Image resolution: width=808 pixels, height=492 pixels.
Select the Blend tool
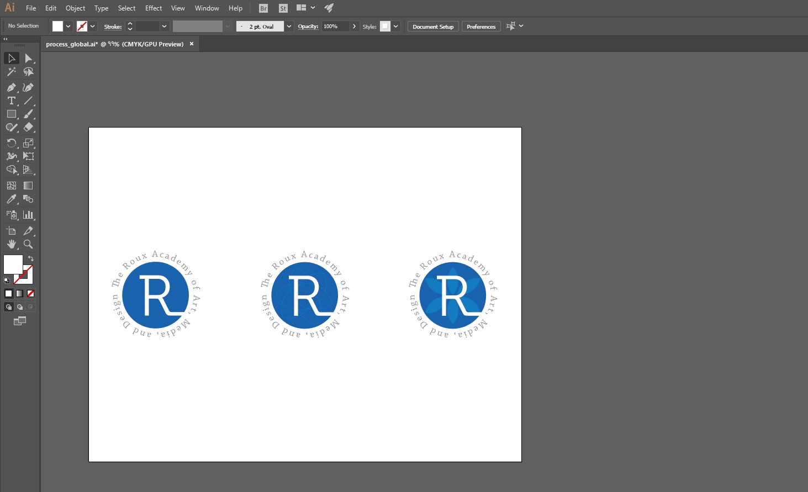tap(29, 199)
